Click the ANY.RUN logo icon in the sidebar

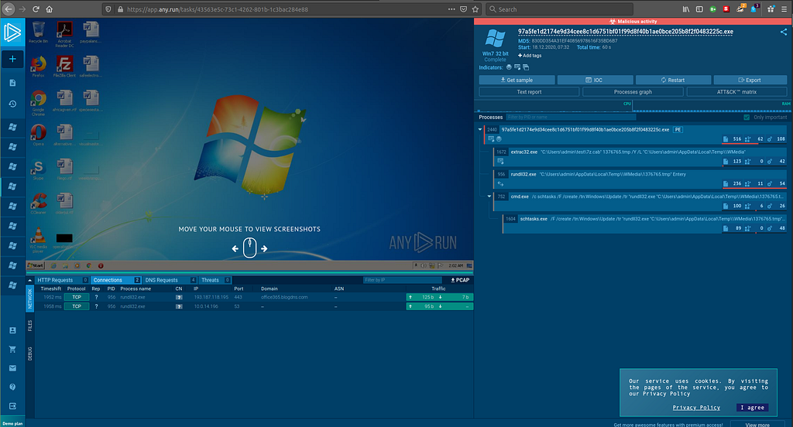click(x=12, y=32)
